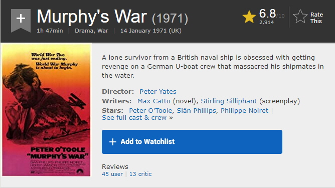Click the gold rating star icon
Image resolution: width=335 pixels, height=188 pixels.
click(x=249, y=17)
